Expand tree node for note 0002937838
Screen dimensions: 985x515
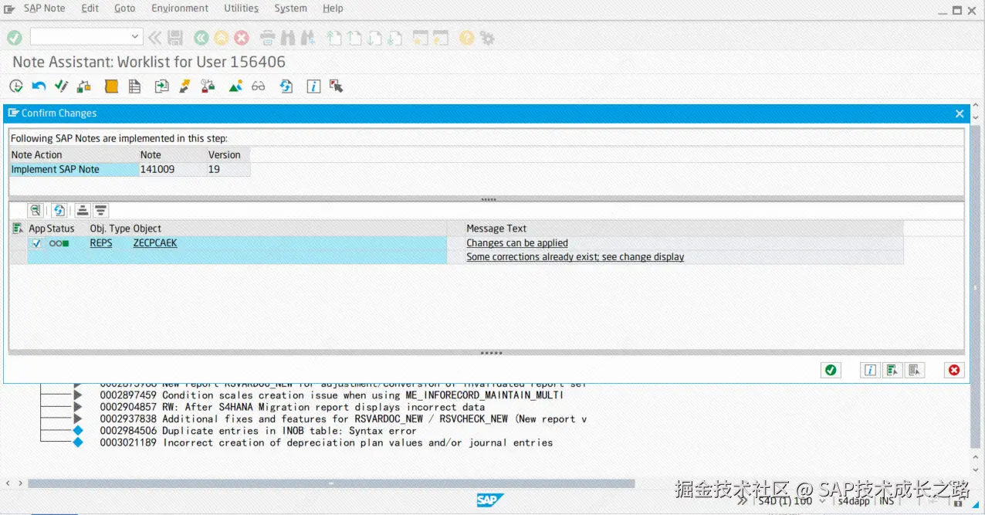pyautogui.click(x=78, y=419)
